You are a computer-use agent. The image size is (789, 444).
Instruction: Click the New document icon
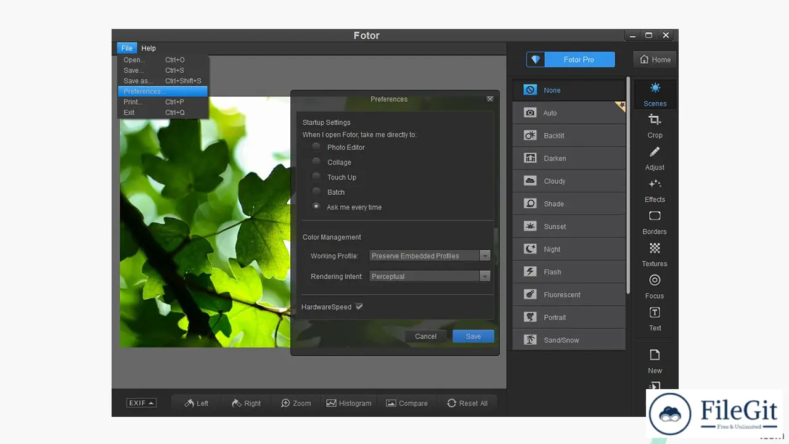655,355
